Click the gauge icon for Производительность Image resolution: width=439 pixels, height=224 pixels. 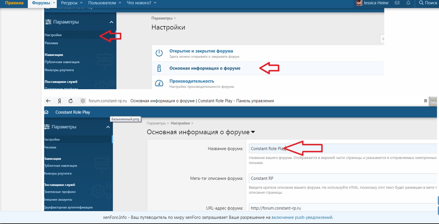tap(159, 83)
